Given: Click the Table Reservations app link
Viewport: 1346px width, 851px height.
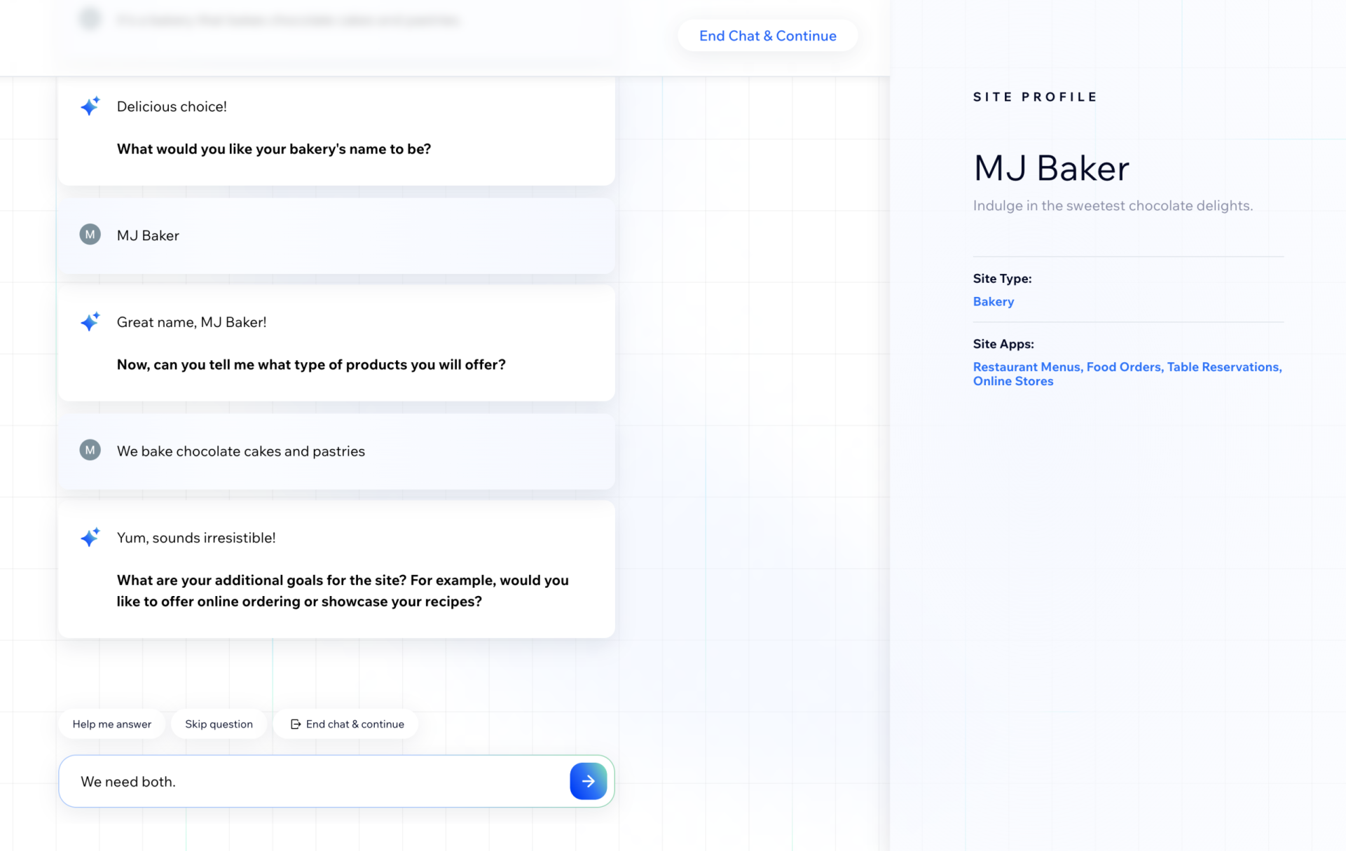Looking at the screenshot, I should [x=1223, y=366].
